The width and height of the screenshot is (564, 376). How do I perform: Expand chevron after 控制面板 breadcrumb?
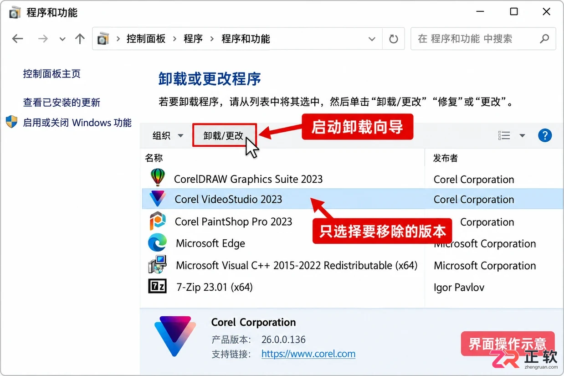(x=174, y=39)
